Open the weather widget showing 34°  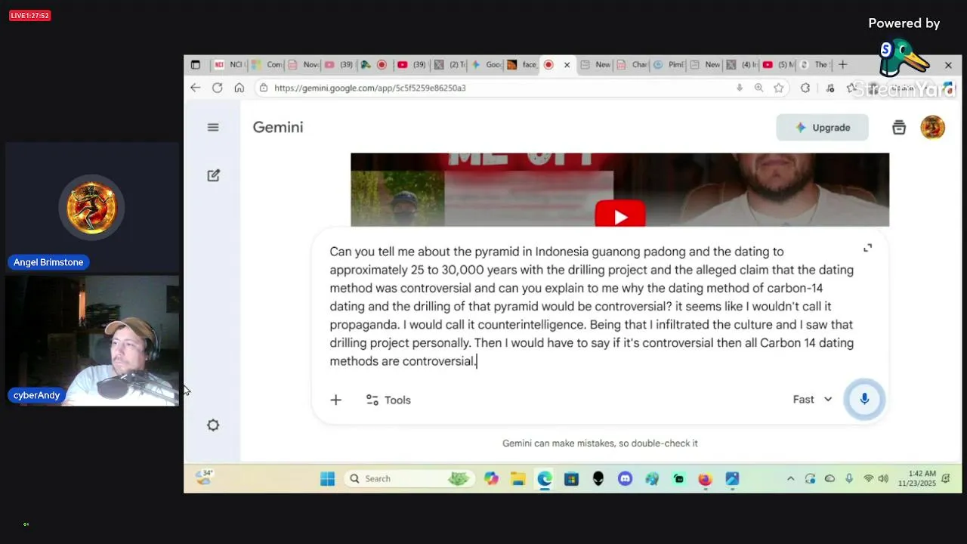pyautogui.click(x=204, y=477)
